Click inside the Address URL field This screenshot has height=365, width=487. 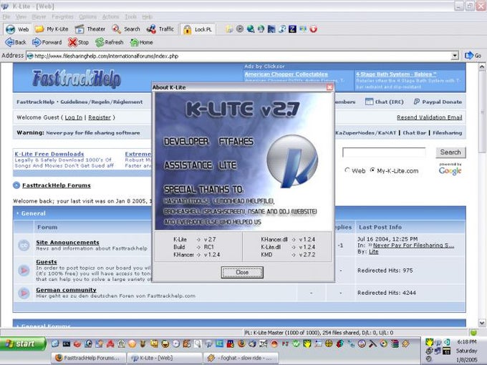click(239, 56)
